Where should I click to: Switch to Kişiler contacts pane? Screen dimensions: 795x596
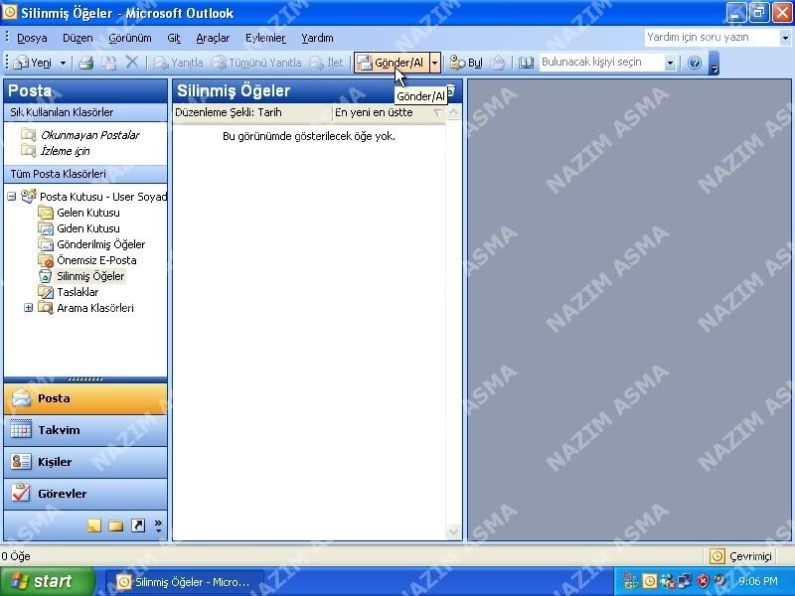tap(85, 462)
